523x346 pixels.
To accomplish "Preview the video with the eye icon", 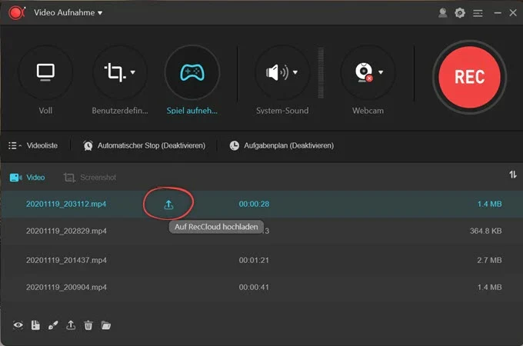I will coord(18,325).
